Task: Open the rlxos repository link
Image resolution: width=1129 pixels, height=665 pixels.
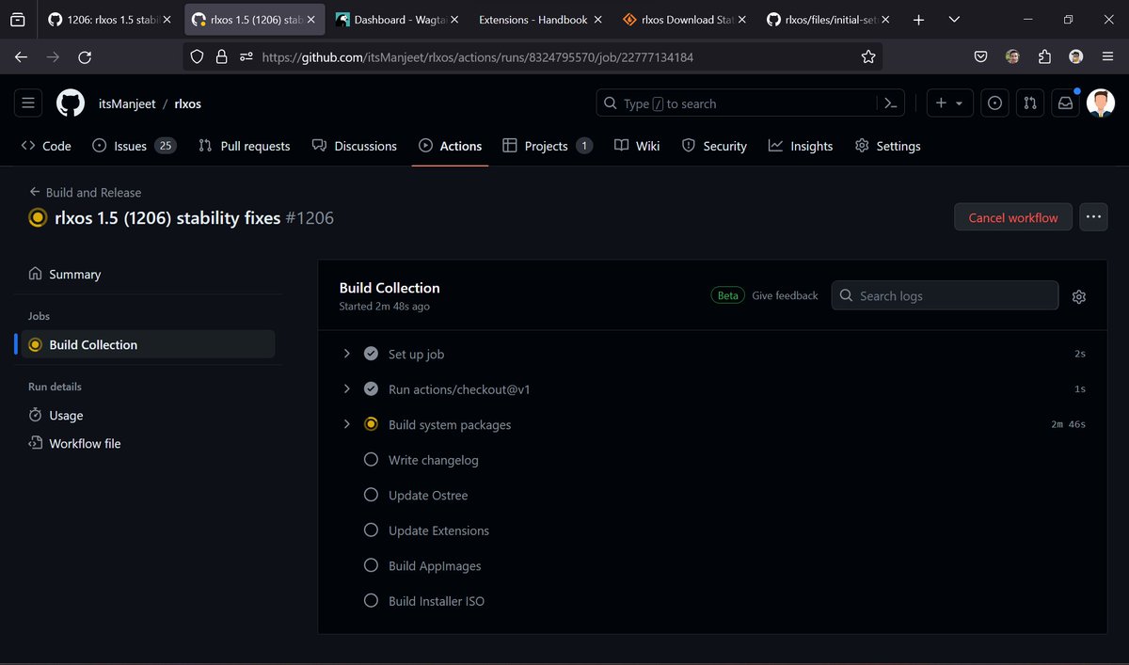Action: [188, 103]
